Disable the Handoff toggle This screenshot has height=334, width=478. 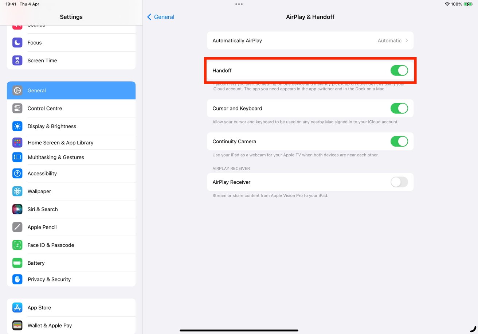[x=399, y=70]
